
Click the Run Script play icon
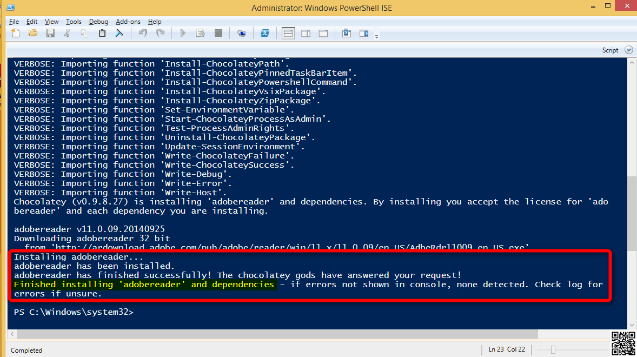(183, 34)
